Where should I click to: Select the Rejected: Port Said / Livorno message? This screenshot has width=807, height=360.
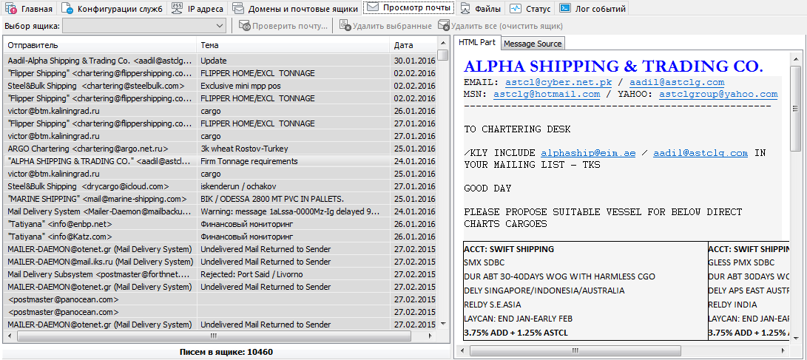(x=220, y=274)
